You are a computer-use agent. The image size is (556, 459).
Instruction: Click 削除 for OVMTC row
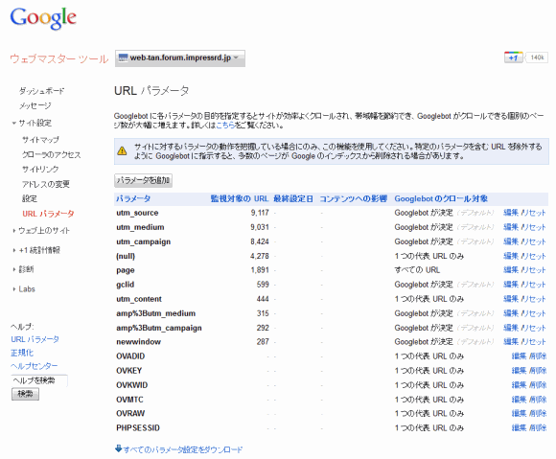click(x=538, y=400)
